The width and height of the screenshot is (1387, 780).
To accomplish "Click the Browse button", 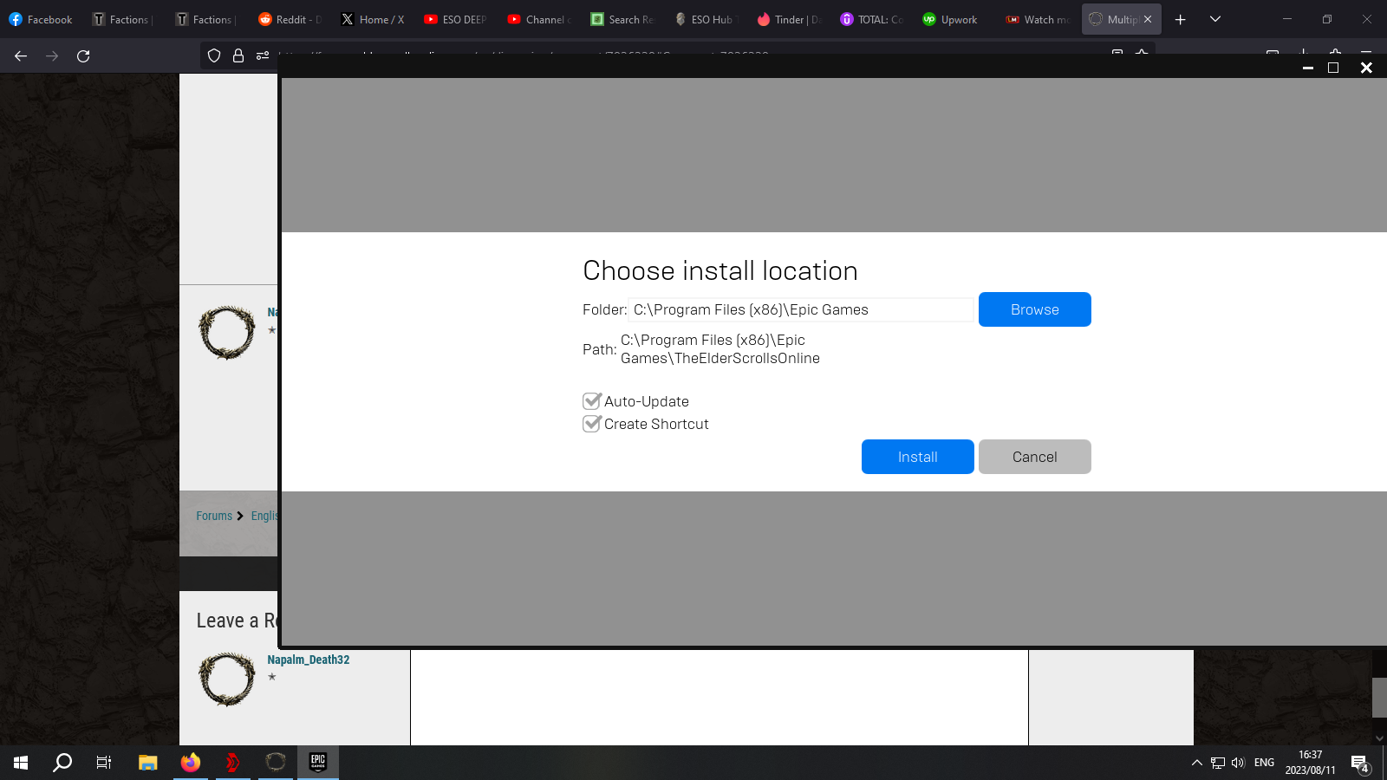I will point(1034,309).
